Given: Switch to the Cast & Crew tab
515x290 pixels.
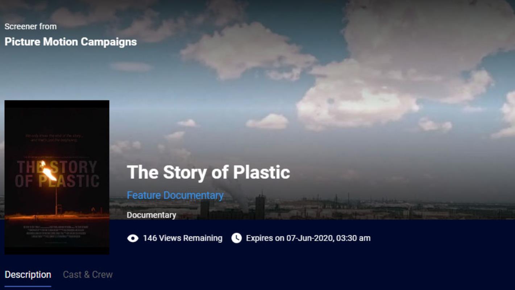Looking at the screenshot, I should (x=88, y=274).
